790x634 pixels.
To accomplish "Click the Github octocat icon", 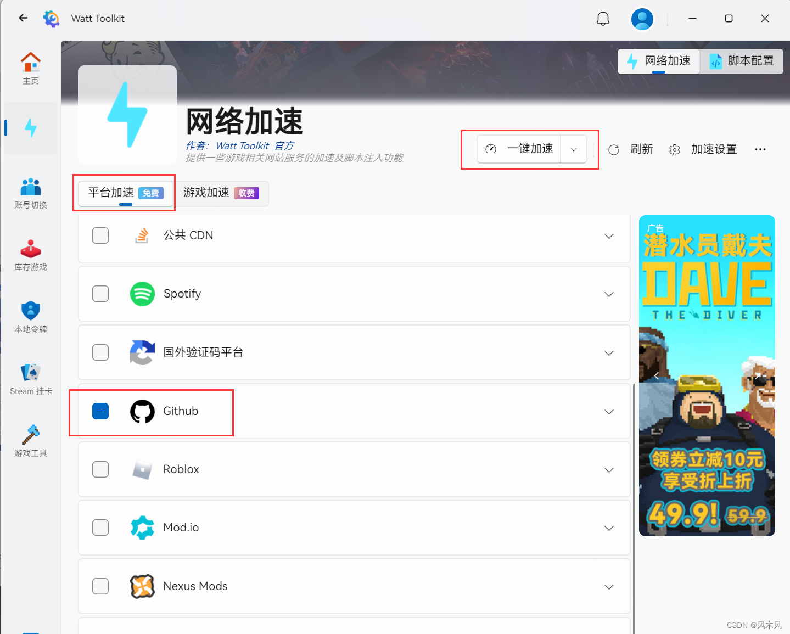I will 142,411.
